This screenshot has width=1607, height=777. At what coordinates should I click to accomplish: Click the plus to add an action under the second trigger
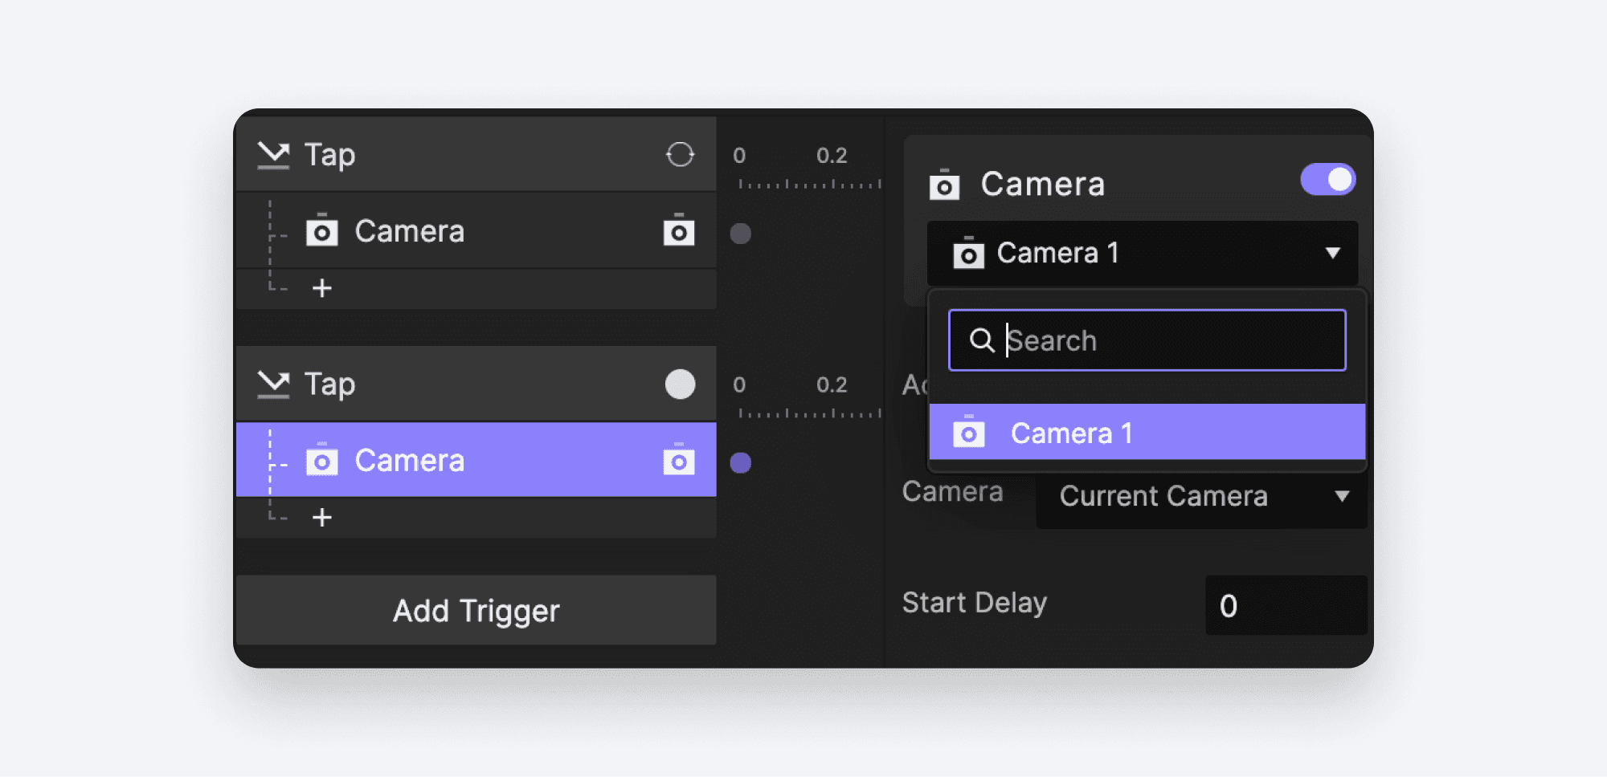point(322,517)
